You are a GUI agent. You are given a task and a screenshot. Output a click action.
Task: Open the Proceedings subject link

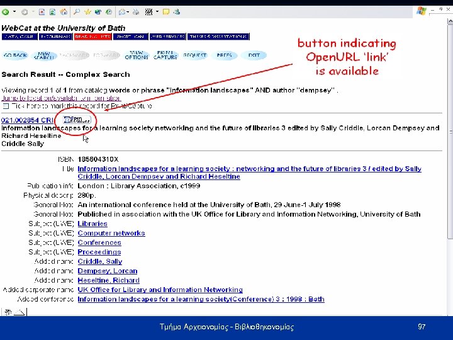[99, 252]
